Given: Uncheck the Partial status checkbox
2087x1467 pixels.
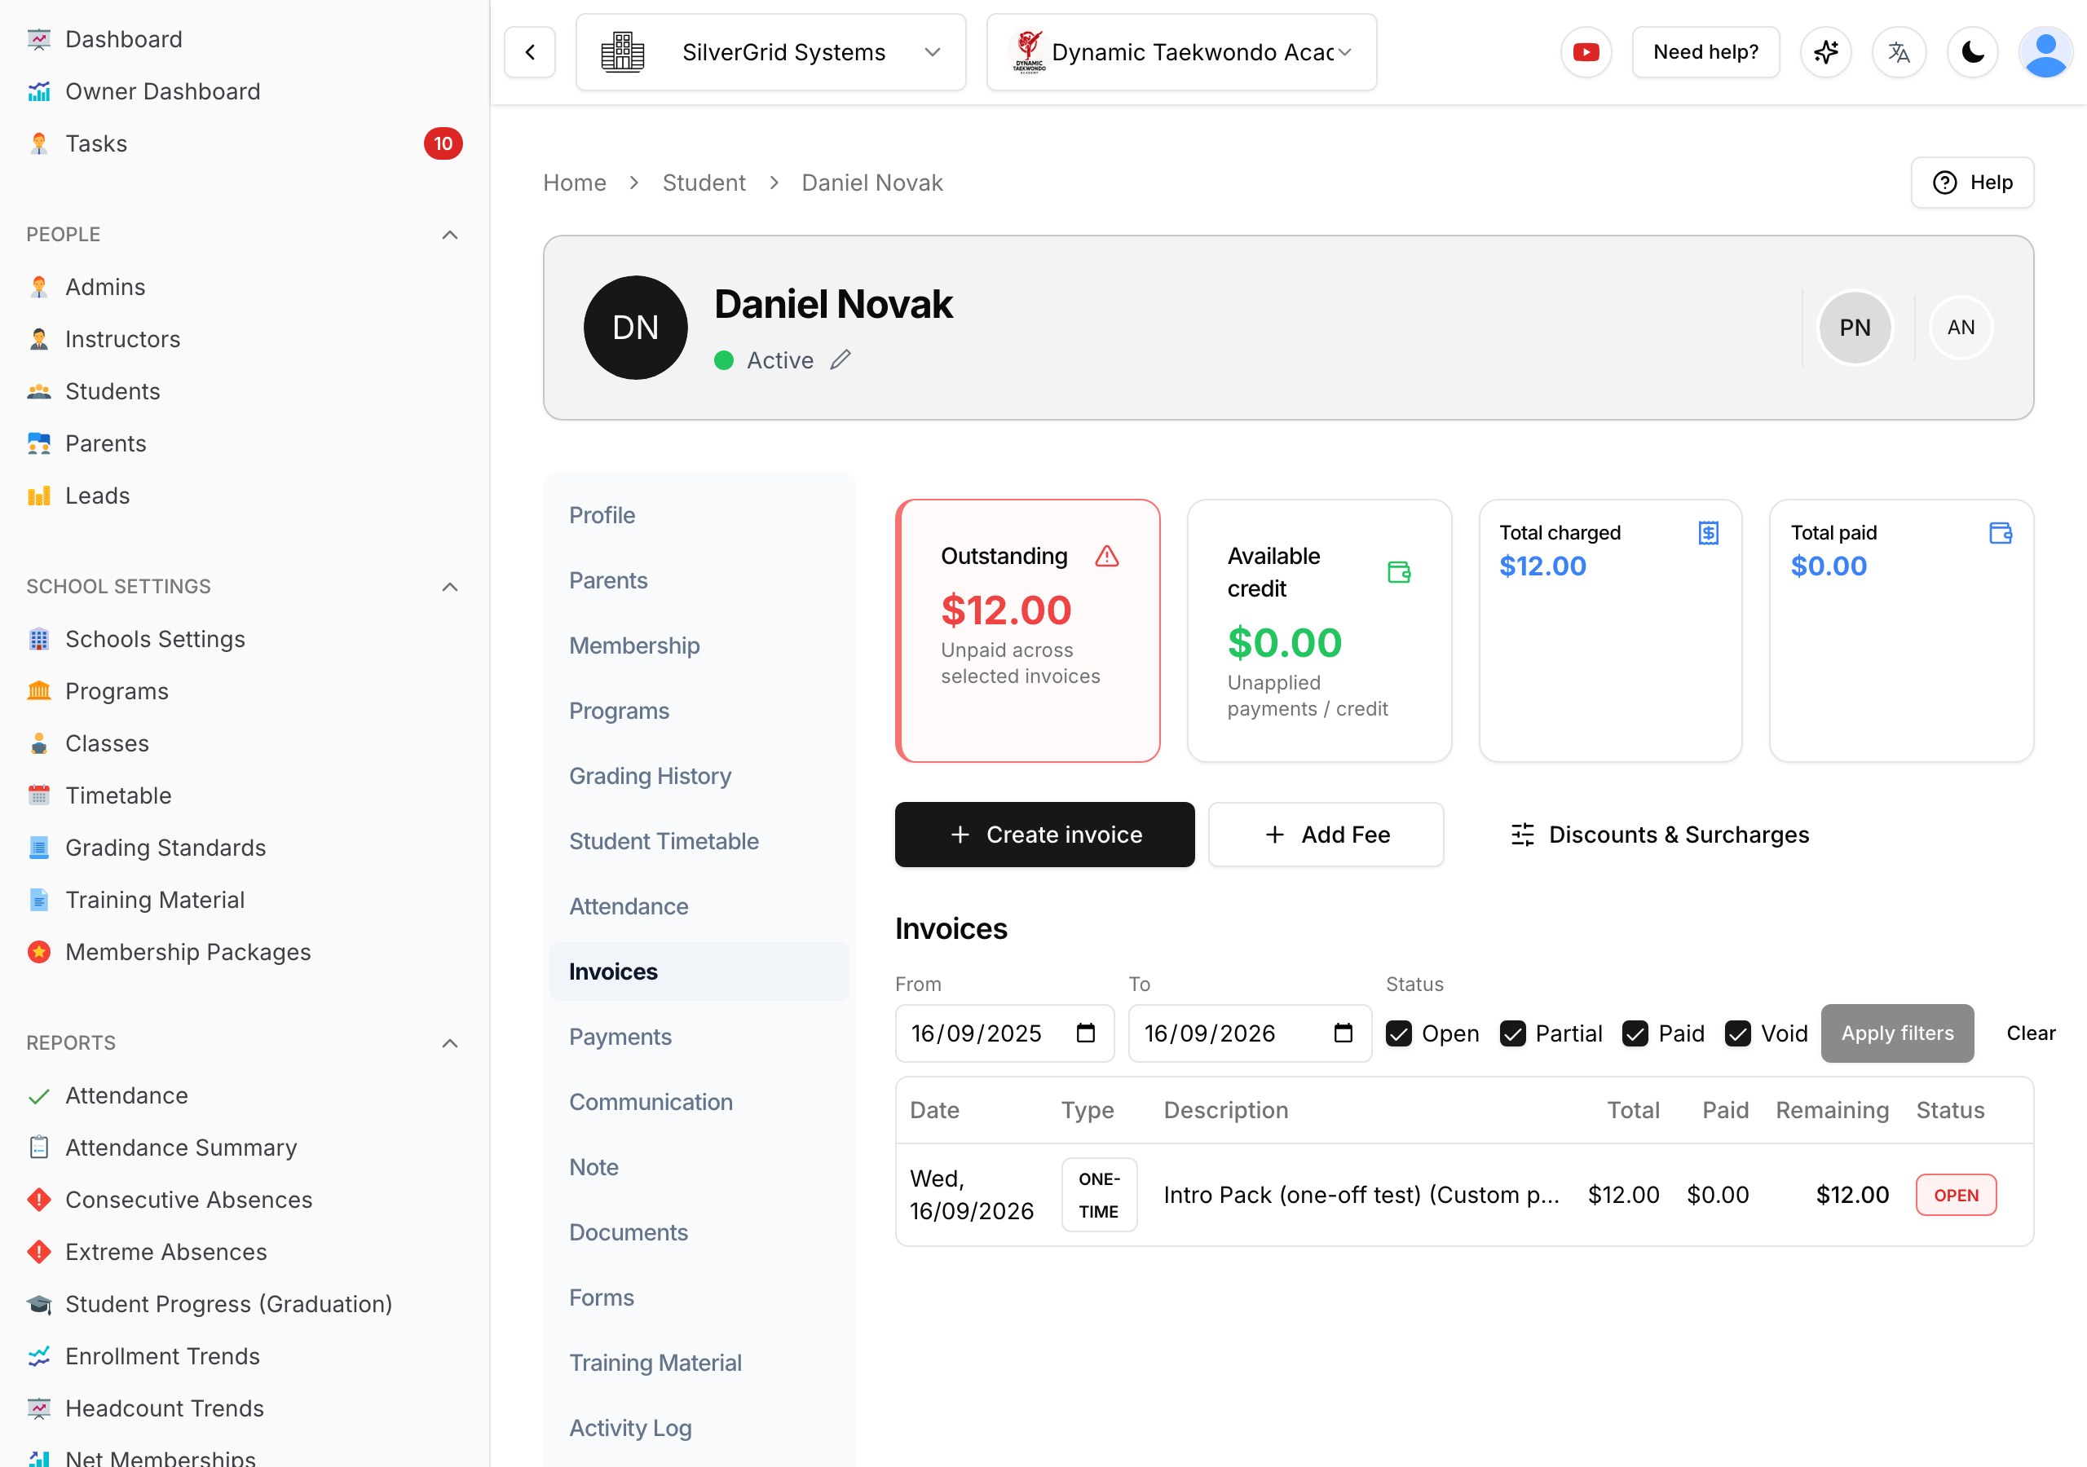Looking at the screenshot, I should (x=1512, y=1033).
